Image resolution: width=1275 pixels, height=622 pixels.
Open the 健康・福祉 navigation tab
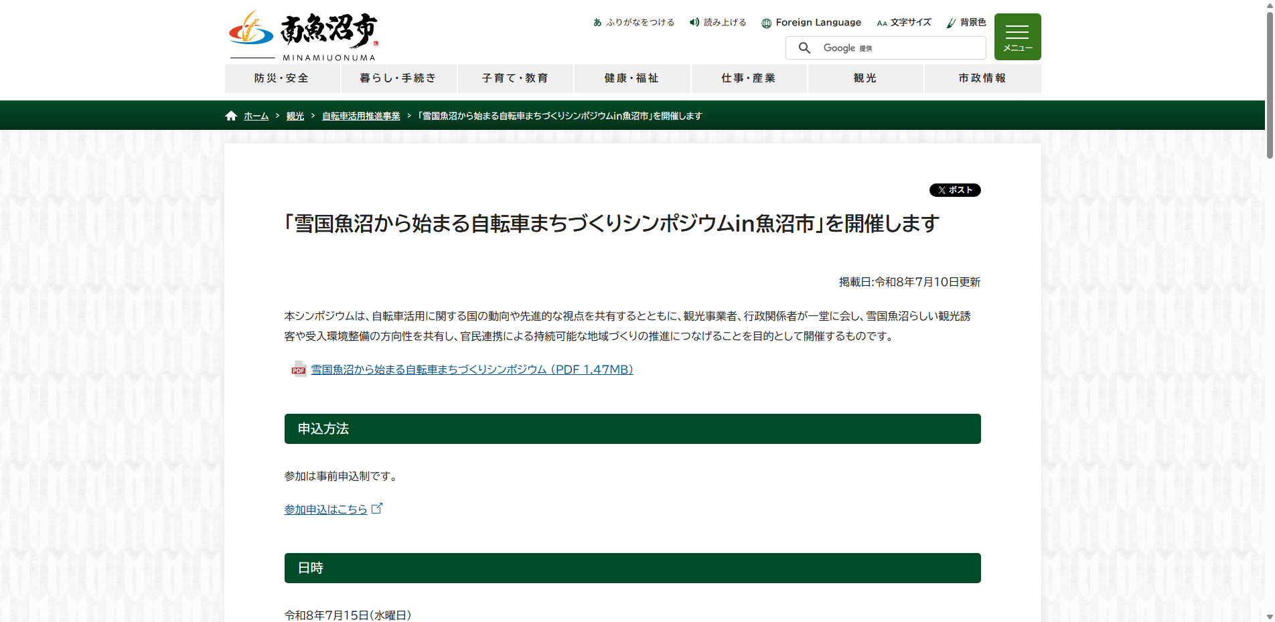coord(631,78)
